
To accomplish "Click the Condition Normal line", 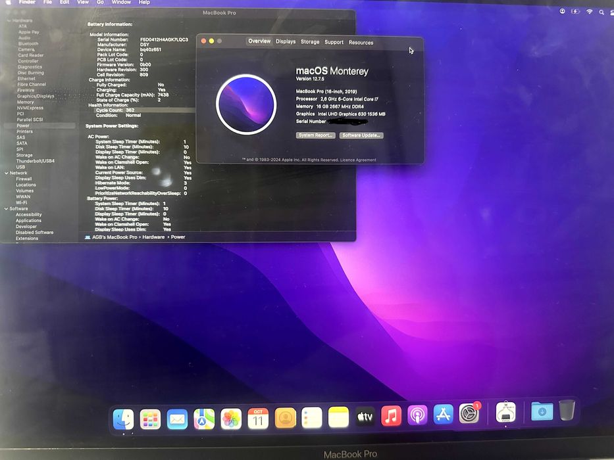I will pos(118,116).
